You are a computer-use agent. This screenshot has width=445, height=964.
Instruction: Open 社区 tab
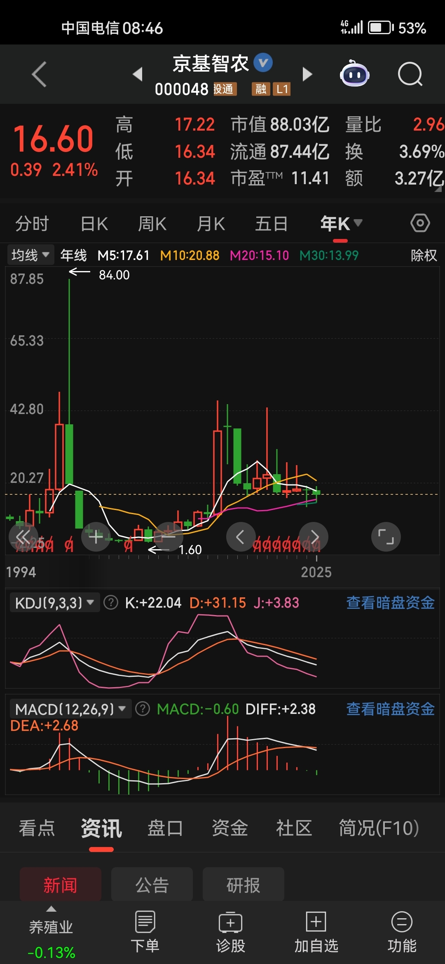pyautogui.click(x=294, y=828)
